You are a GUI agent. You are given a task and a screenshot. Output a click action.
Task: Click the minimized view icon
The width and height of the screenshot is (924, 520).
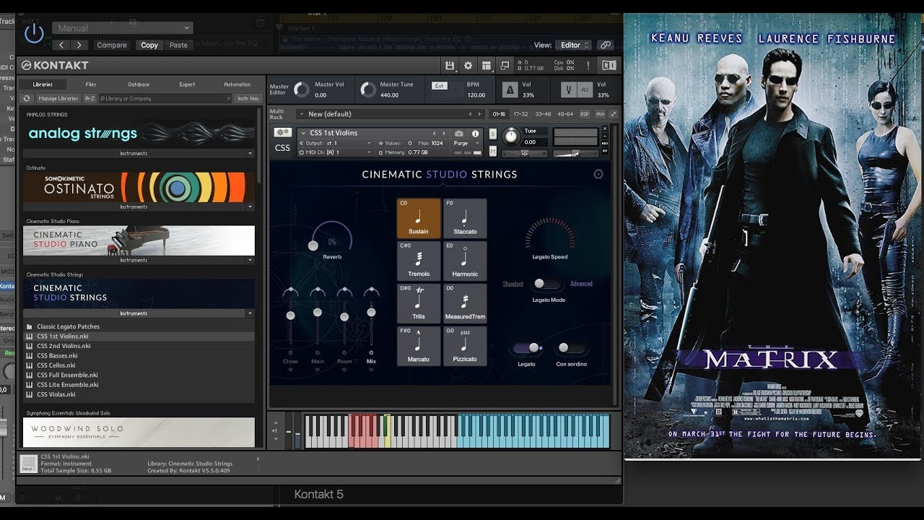pos(505,65)
